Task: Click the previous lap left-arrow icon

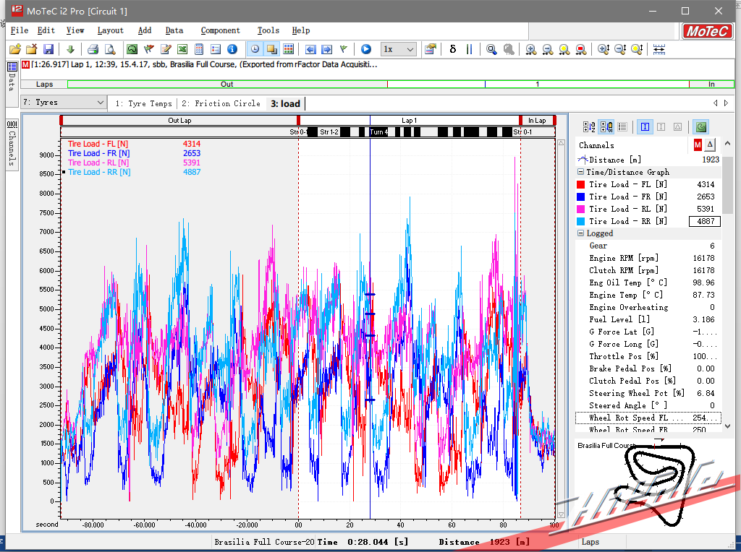Action: 310,49
